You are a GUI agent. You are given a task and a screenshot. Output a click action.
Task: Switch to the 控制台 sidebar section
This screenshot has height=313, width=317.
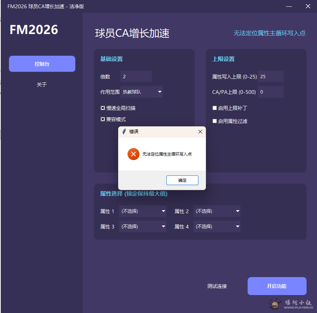42,64
